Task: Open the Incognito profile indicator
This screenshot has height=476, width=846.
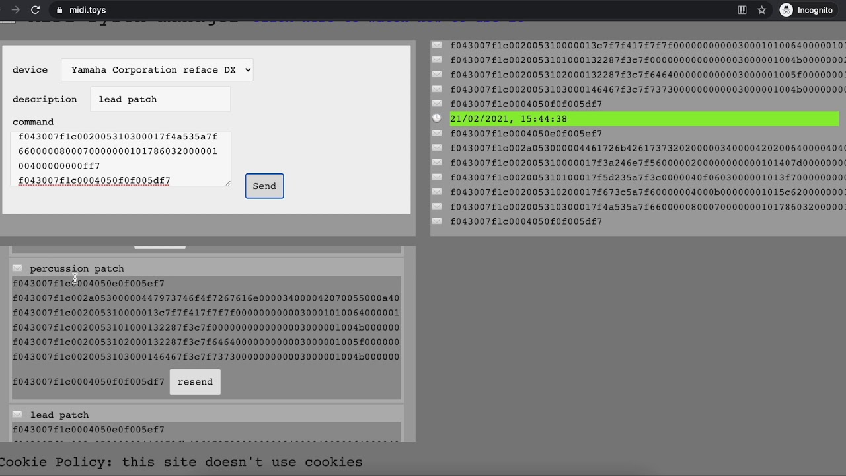Action: [x=806, y=10]
